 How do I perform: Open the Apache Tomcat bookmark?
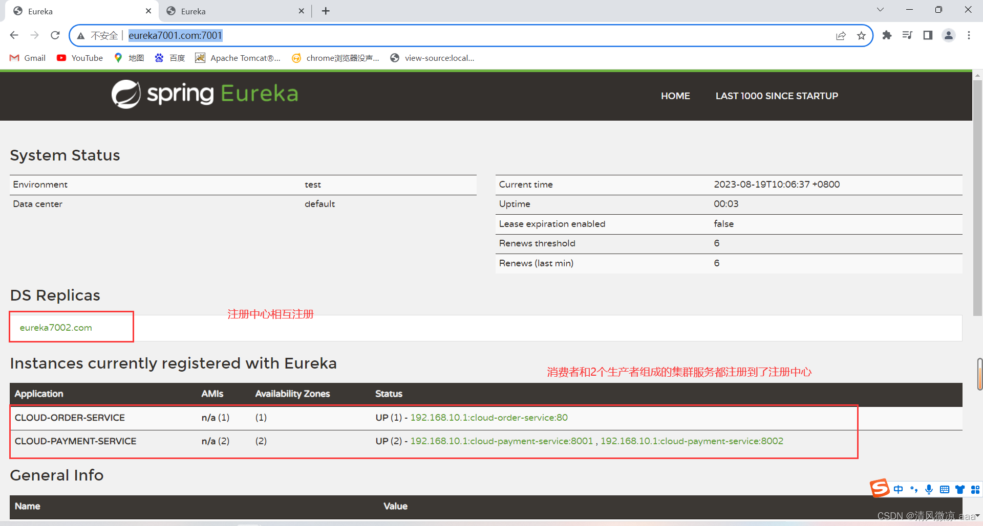[238, 58]
